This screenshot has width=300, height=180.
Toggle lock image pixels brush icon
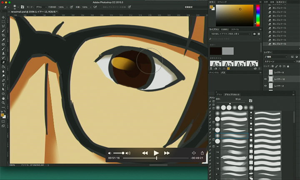pos(276,66)
